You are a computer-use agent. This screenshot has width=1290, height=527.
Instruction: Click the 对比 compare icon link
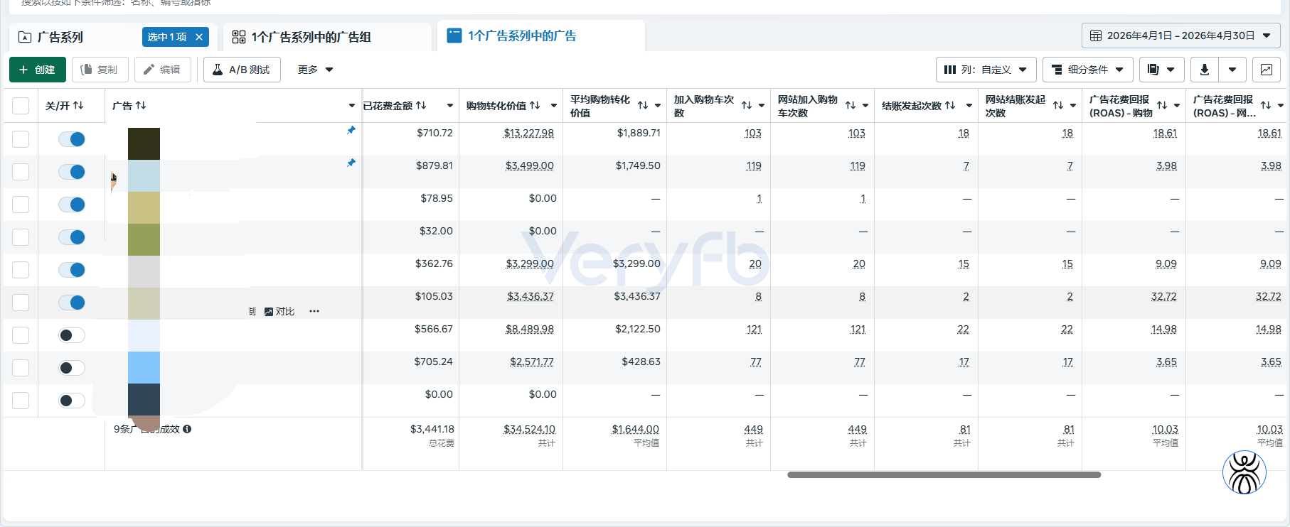tap(279, 311)
